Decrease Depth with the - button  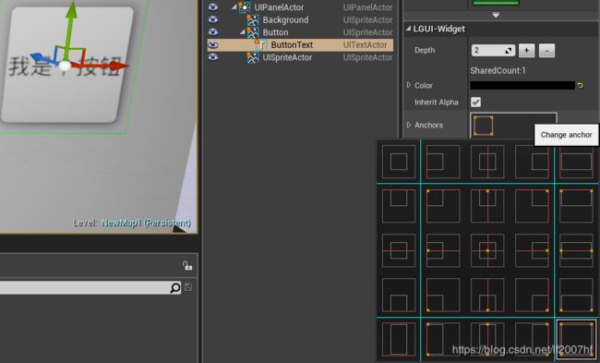click(546, 51)
